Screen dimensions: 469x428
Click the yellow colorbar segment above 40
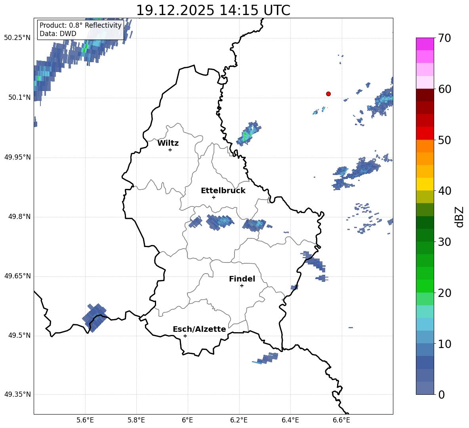click(x=425, y=184)
